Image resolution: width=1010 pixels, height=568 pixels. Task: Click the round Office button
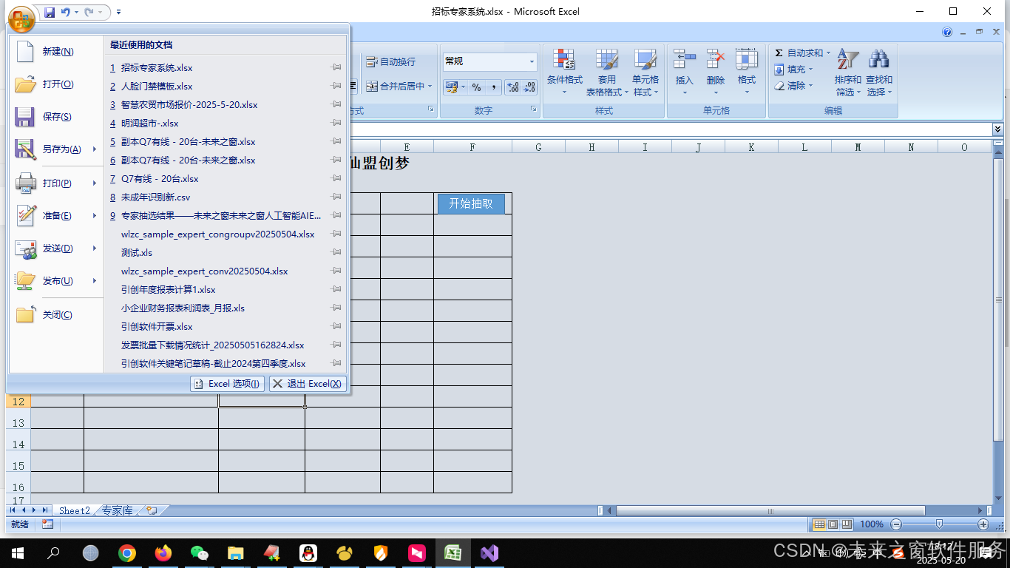click(x=22, y=19)
